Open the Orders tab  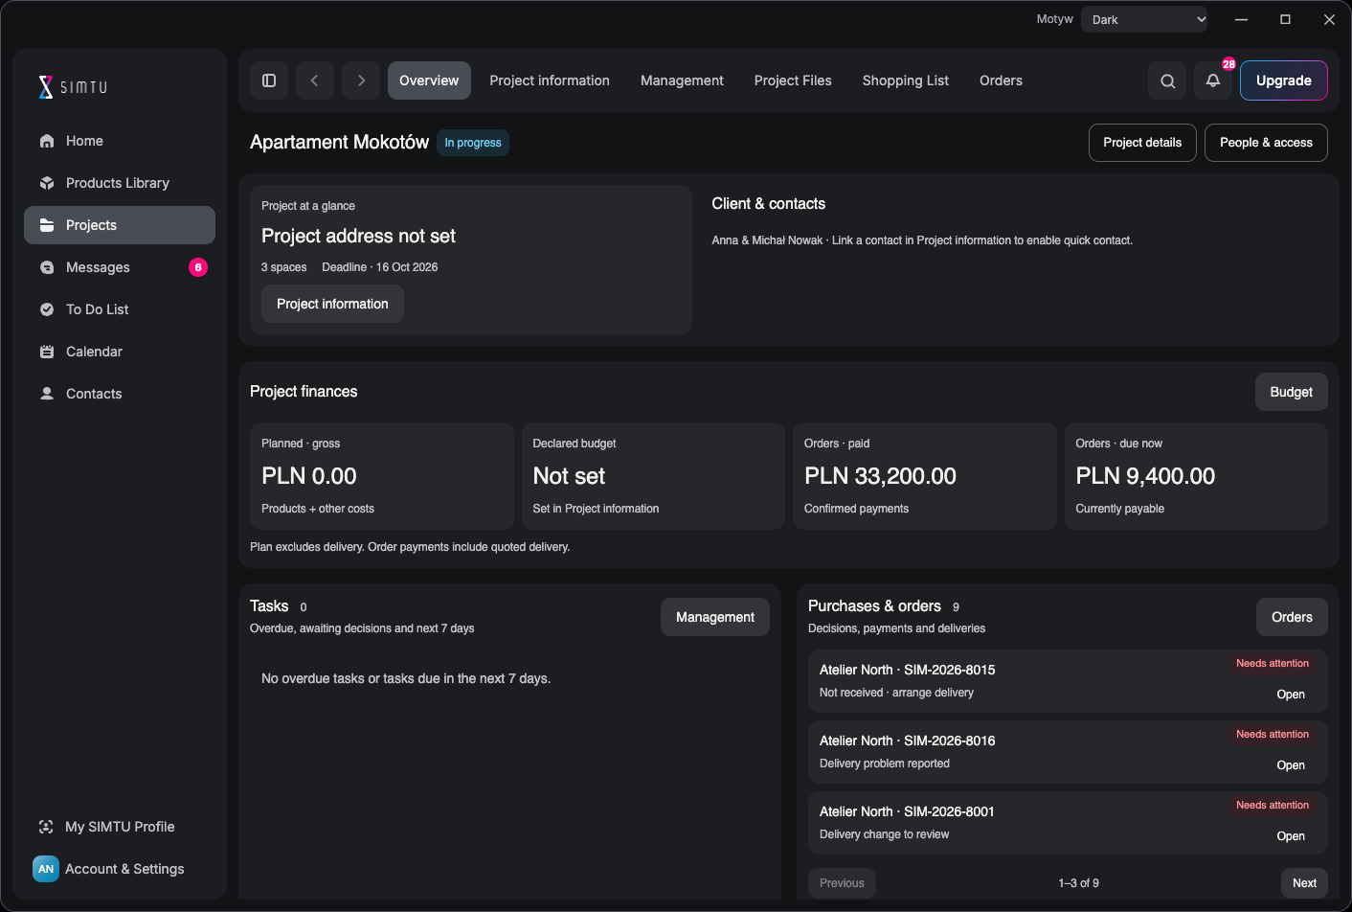[x=1001, y=80]
